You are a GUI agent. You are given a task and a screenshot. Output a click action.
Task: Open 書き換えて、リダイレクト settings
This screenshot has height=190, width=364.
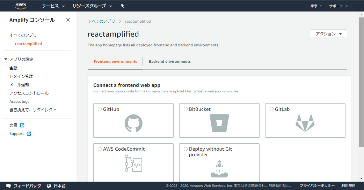coord(33,110)
